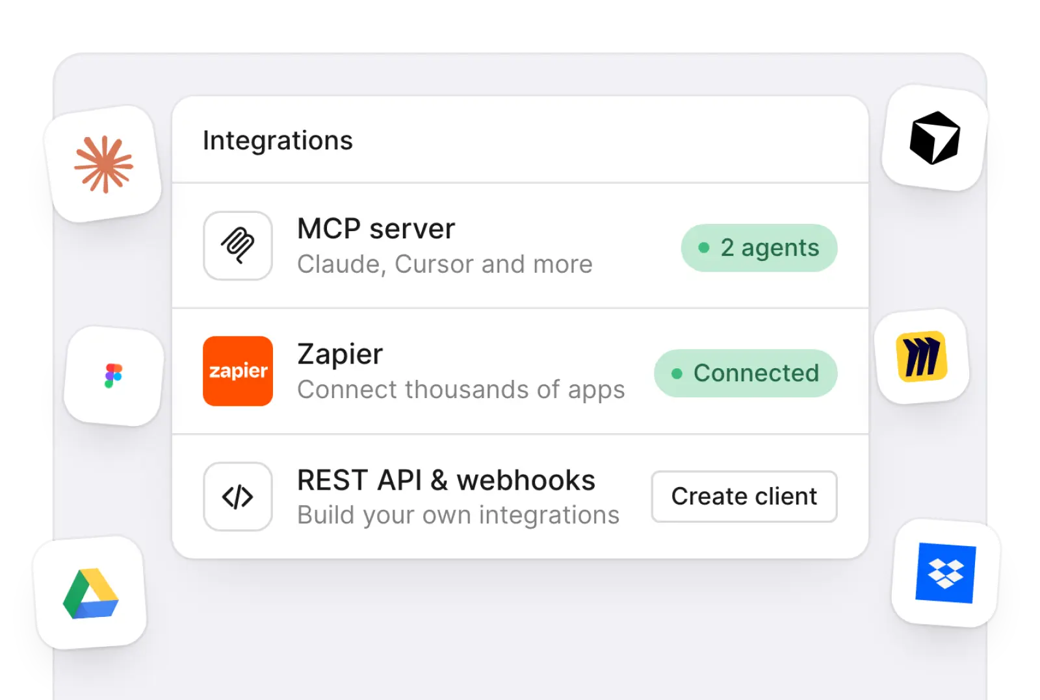Click the Claude starburst icon tile

click(x=103, y=164)
